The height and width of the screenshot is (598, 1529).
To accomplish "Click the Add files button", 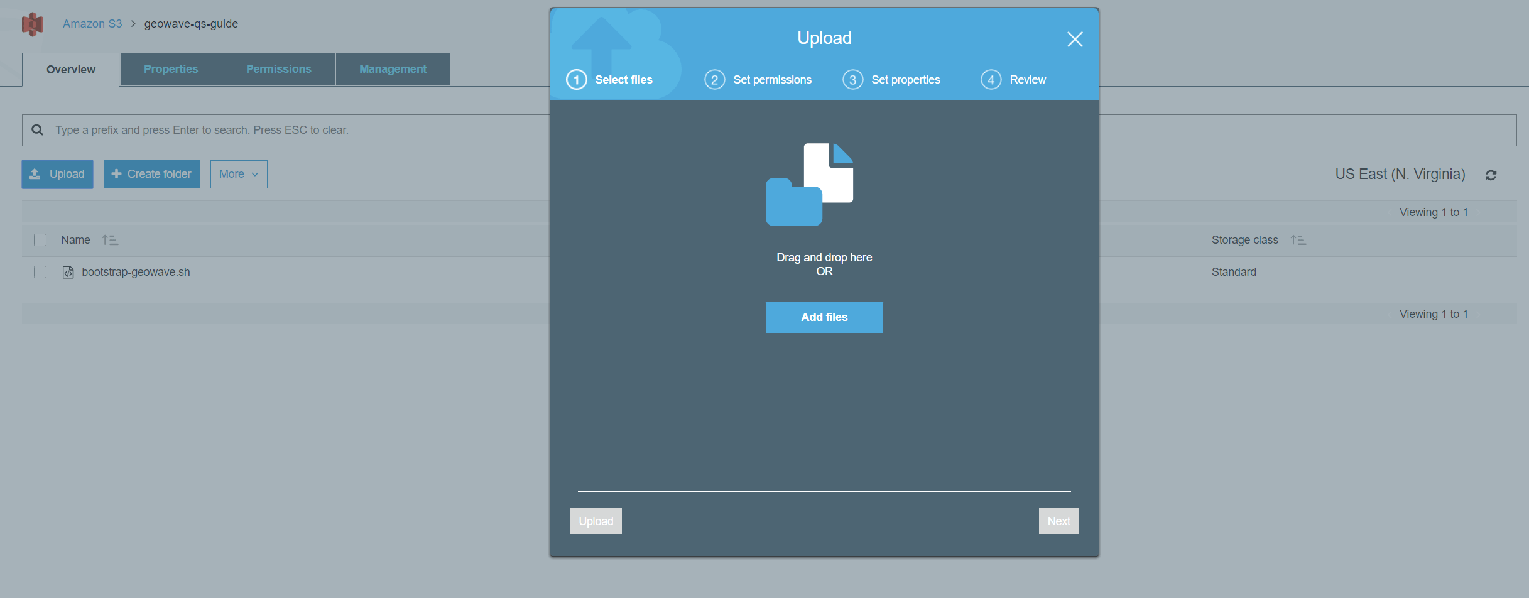I will [824, 317].
